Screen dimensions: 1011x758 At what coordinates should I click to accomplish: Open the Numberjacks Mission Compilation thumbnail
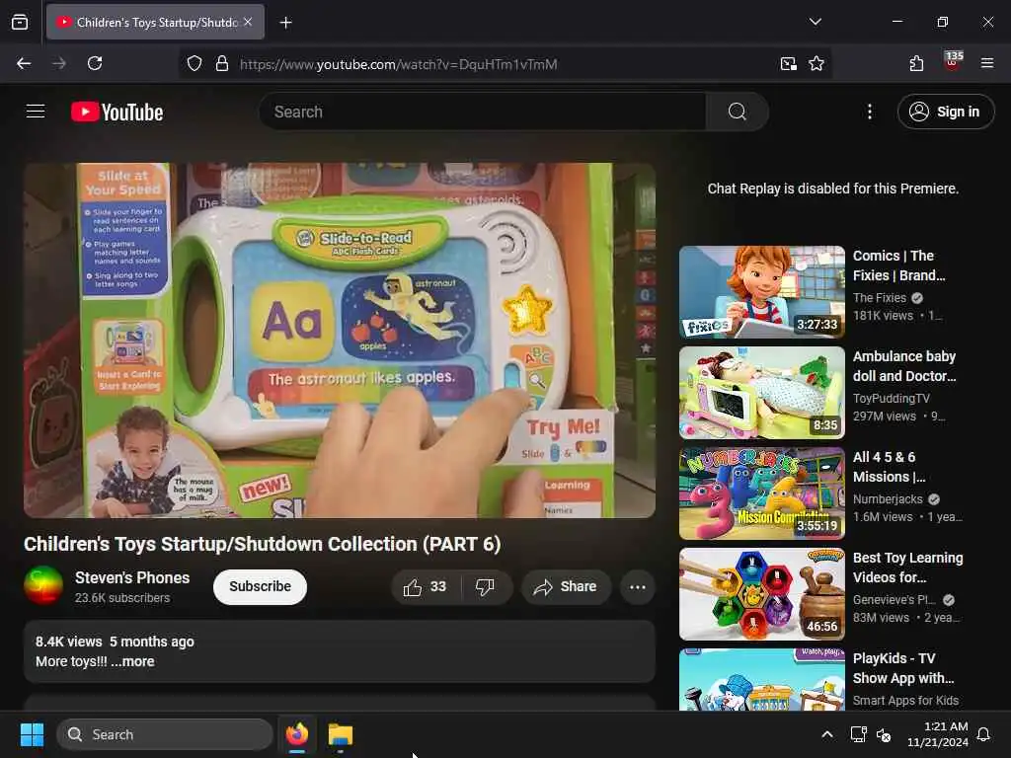click(762, 493)
